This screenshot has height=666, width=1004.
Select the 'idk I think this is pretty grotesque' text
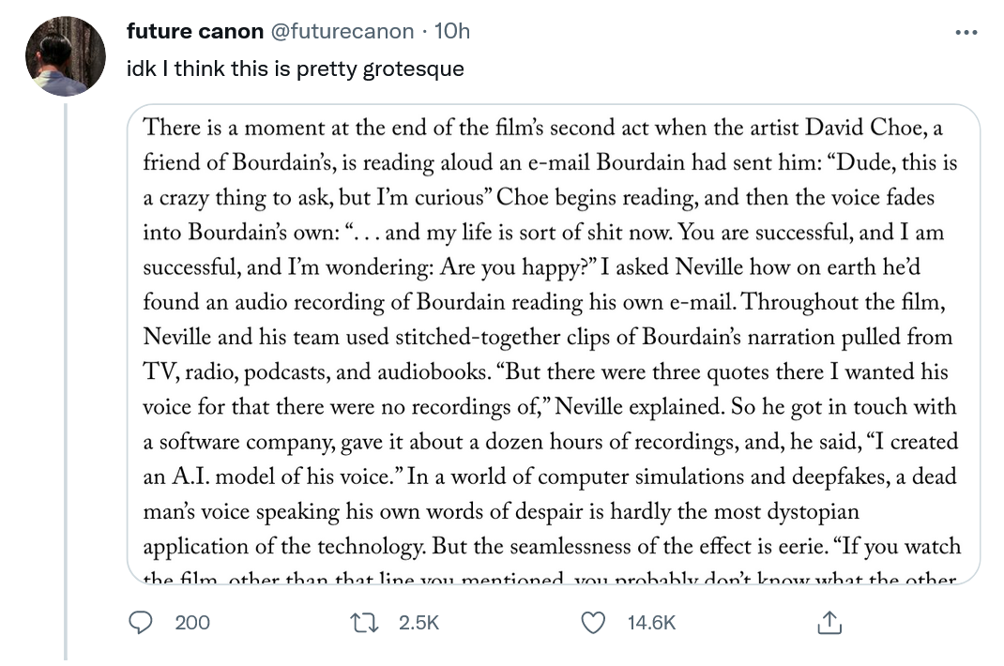296,68
